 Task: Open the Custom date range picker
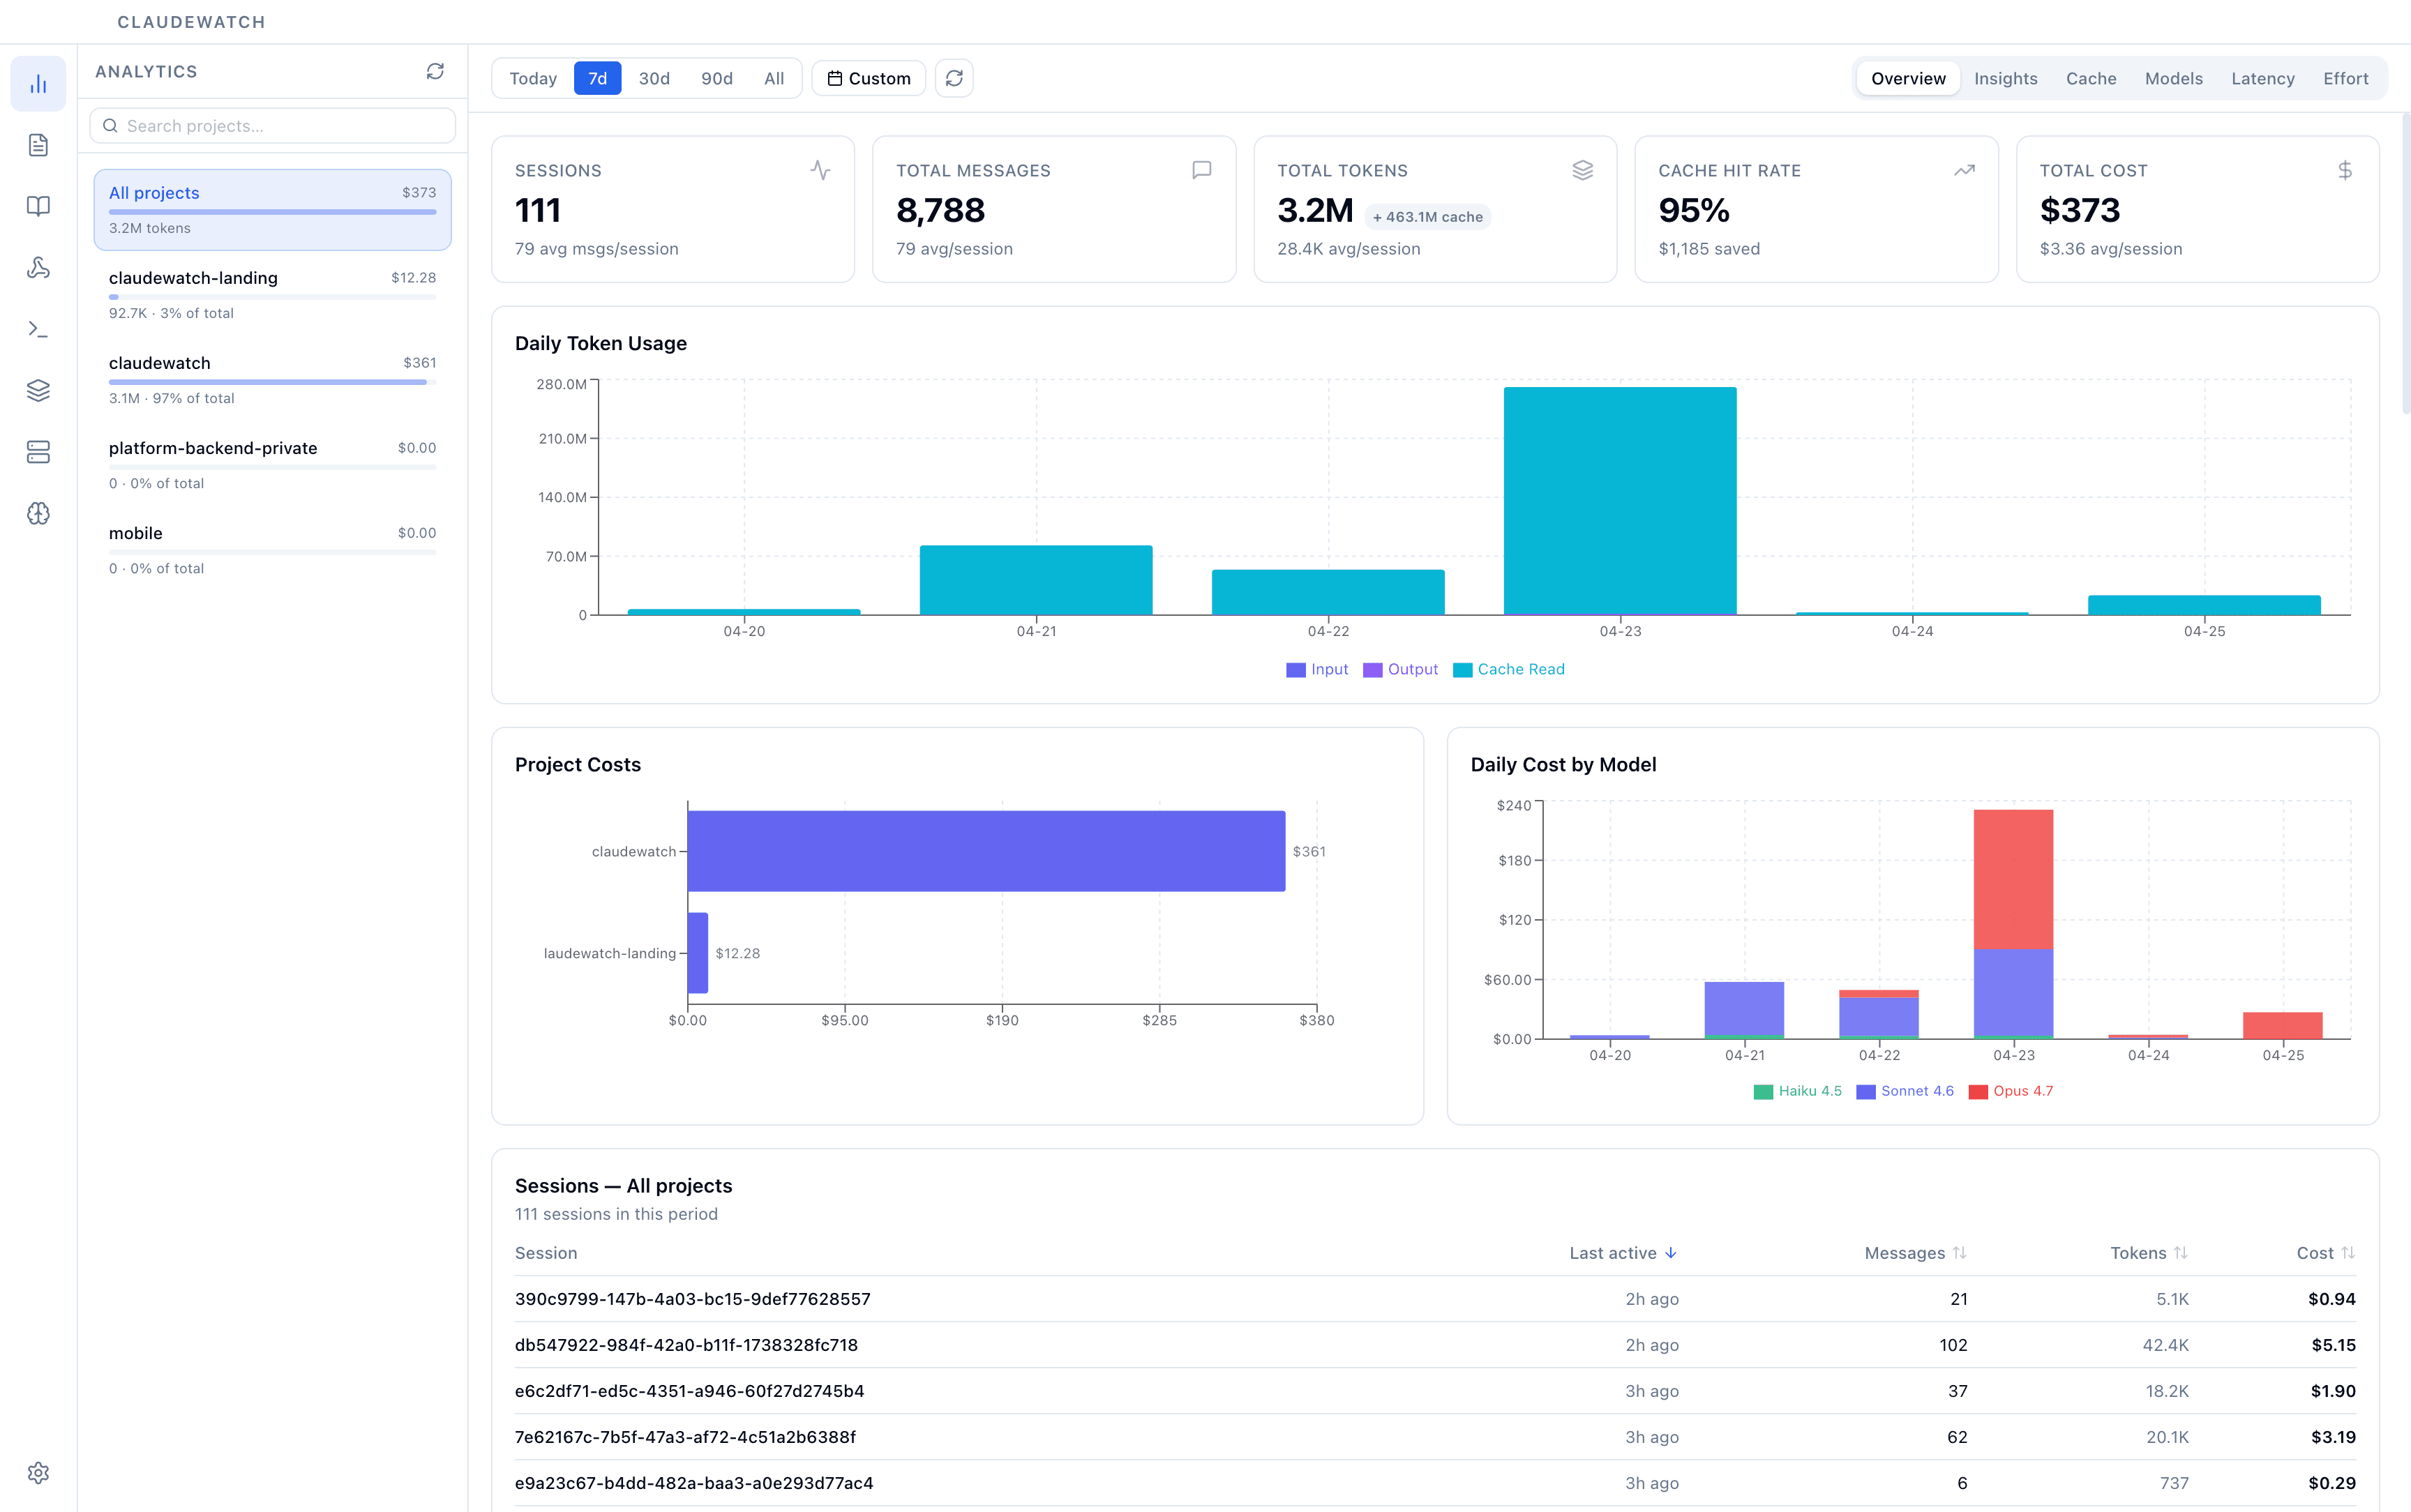pyautogui.click(x=868, y=78)
